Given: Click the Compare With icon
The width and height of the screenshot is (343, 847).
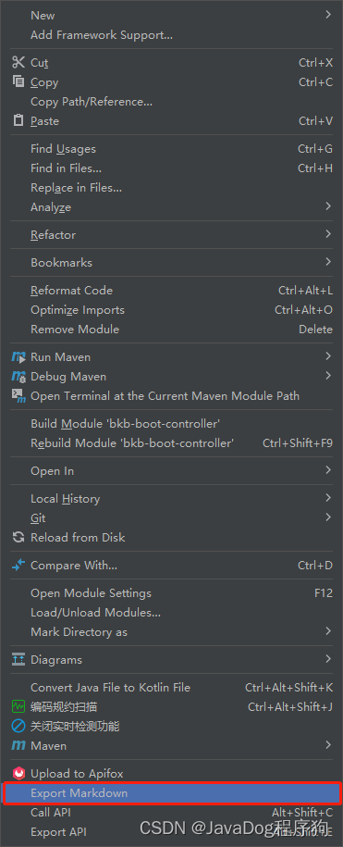Looking at the screenshot, I should point(18,565).
